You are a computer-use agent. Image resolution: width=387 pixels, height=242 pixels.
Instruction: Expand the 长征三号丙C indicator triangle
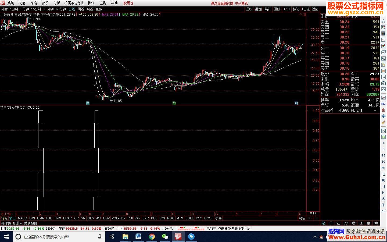click(x=35, y=15)
